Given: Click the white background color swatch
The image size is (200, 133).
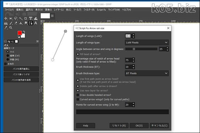Looking at the screenshot, I should (x=23, y=36).
